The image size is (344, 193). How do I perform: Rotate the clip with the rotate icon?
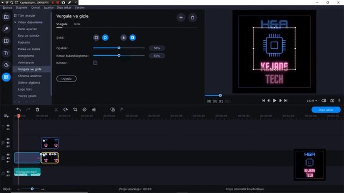pos(66,109)
